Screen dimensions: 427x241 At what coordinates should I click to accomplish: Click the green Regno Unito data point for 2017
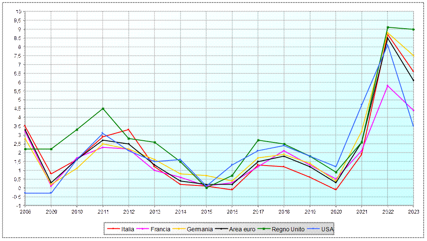[x=258, y=140]
